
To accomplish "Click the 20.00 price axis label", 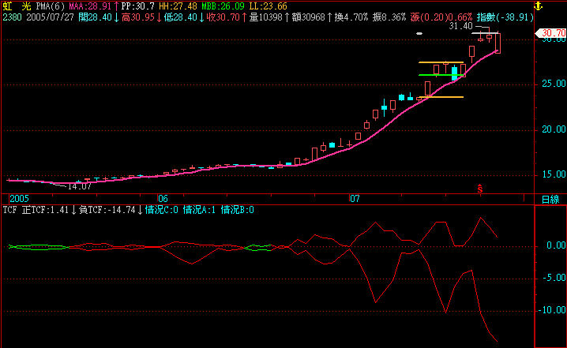I will pos(554,129).
